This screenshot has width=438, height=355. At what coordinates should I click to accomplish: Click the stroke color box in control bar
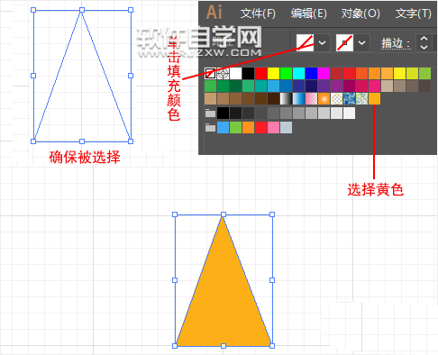click(x=344, y=42)
